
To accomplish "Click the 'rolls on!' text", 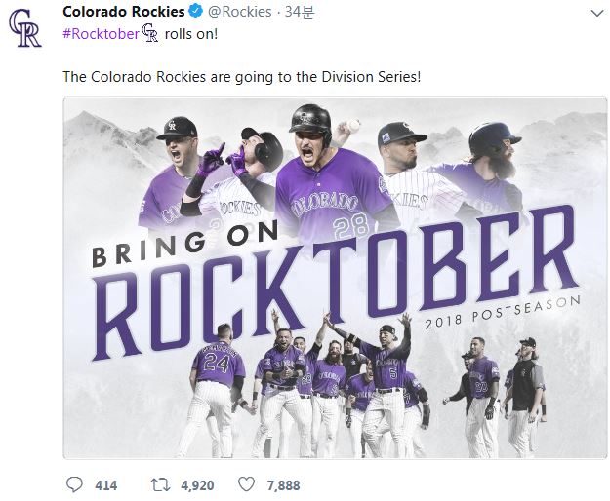I will point(191,33).
